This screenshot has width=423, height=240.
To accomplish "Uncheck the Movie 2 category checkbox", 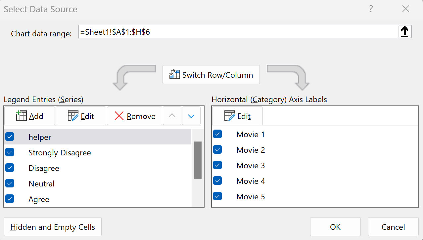I will 217,150.
